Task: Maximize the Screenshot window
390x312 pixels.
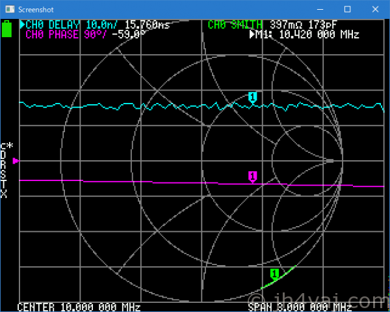Action: (347, 10)
